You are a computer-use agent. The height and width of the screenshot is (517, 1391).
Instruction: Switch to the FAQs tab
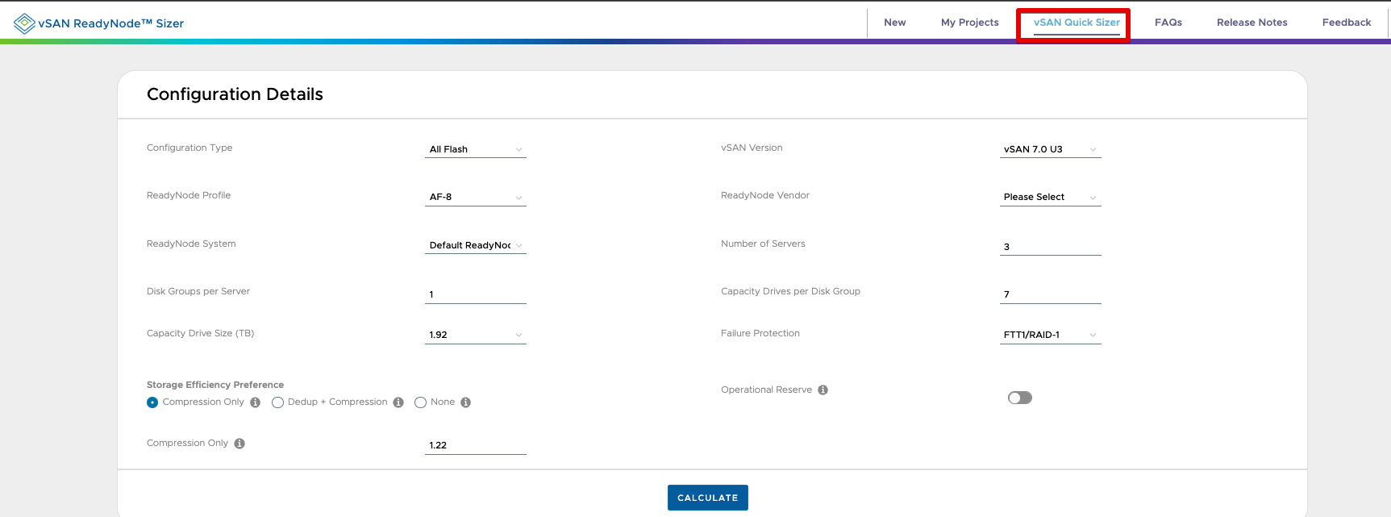(x=1168, y=23)
